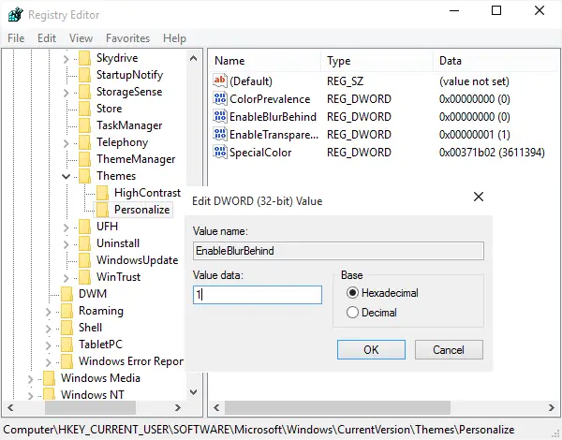This screenshot has width=562, height=440.
Task: Click the Value data input field
Action: pos(258,295)
